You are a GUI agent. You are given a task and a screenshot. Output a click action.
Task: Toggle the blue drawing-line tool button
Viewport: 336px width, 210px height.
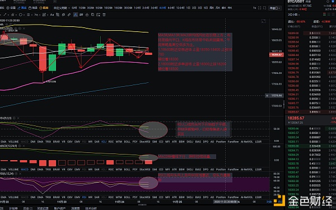pyautogui.click(x=22, y=8)
